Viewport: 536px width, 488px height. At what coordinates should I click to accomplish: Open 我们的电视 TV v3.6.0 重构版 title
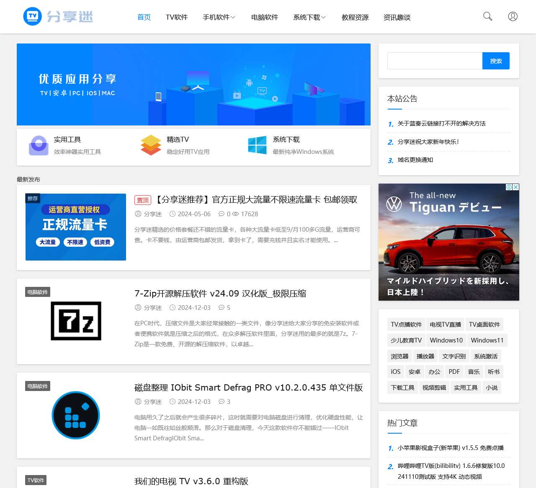click(191, 481)
